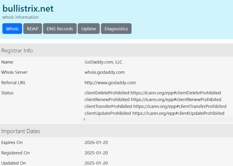Click the clientDeleteProhibited status line
The height and width of the screenshot is (166, 233).
(152, 93)
